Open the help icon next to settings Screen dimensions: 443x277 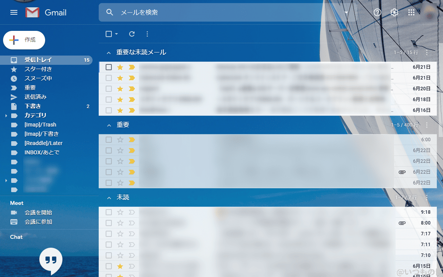pos(377,12)
